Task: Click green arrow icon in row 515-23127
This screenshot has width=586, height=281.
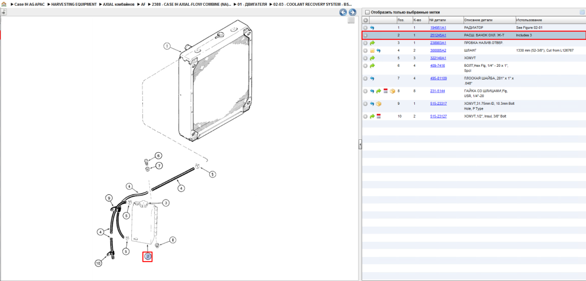Action: click(372, 116)
